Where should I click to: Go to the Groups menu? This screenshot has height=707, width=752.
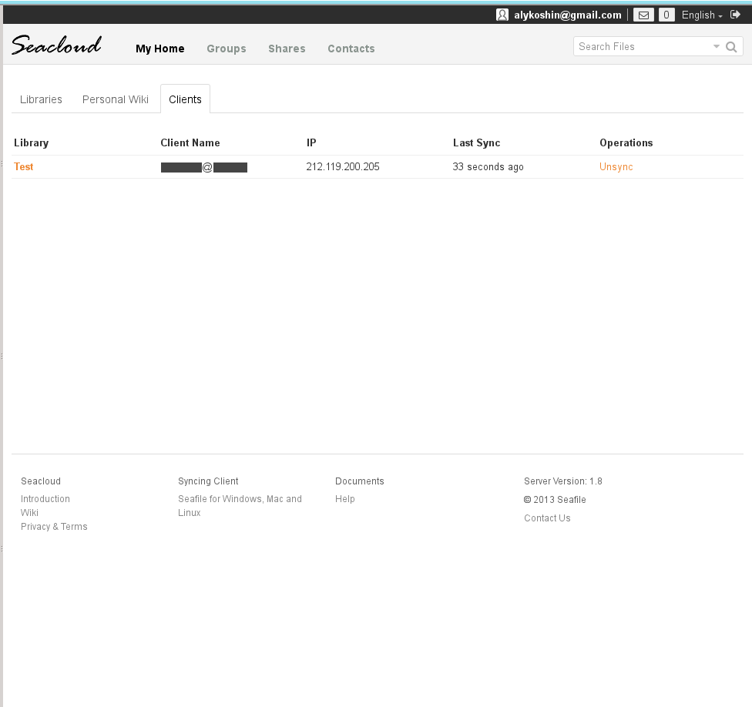point(227,49)
